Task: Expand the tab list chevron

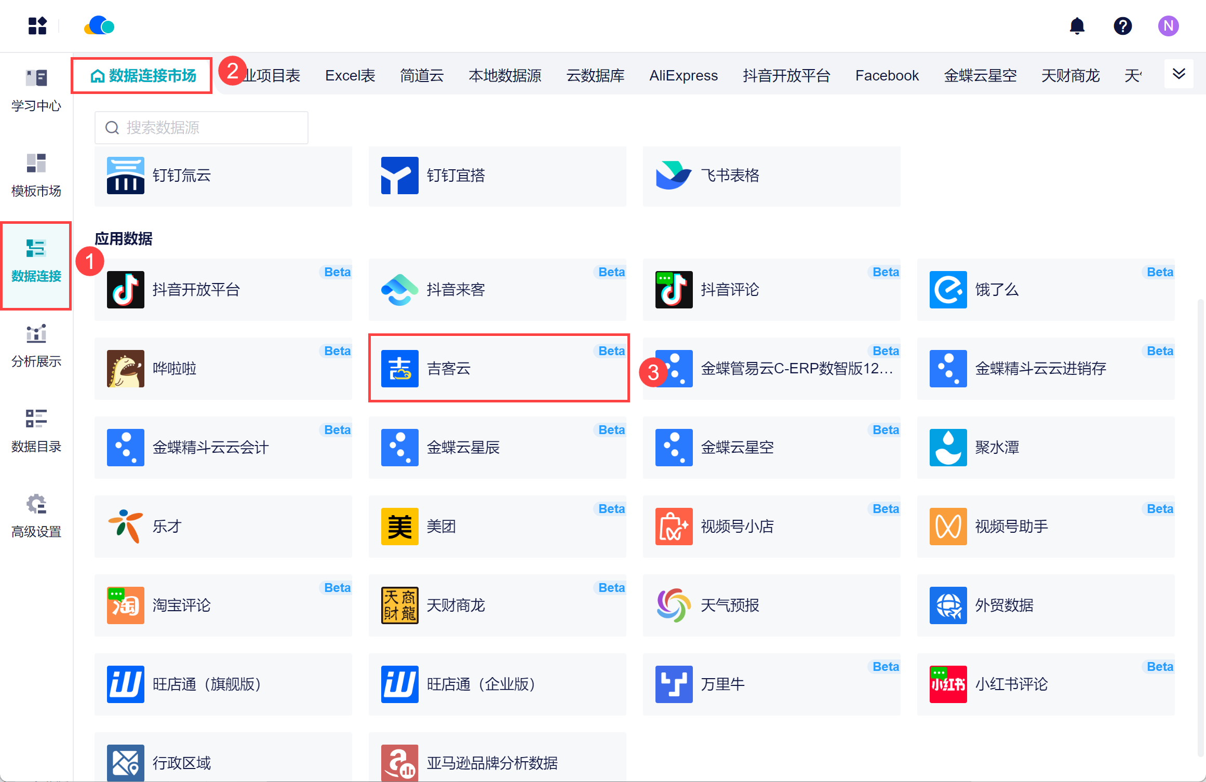Action: pyautogui.click(x=1178, y=74)
